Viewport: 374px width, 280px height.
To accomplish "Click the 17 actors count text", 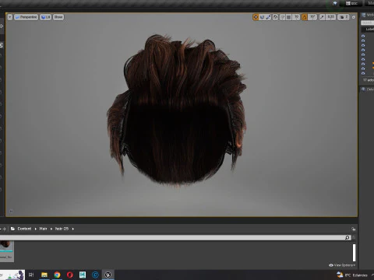I will click(x=369, y=80).
